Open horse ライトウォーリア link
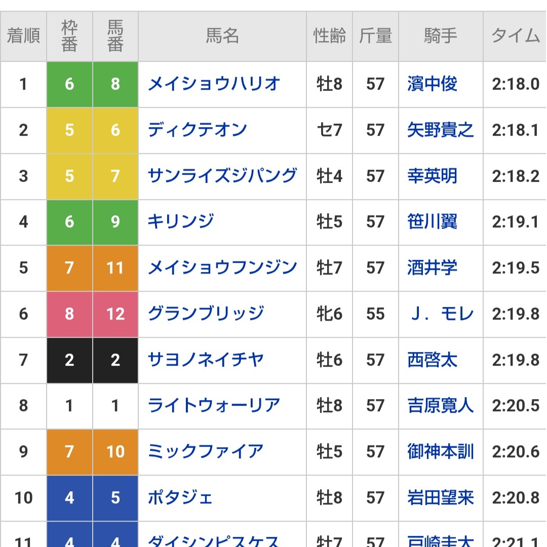Viewport: 547px width, 547px height. (x=214, y=405)
